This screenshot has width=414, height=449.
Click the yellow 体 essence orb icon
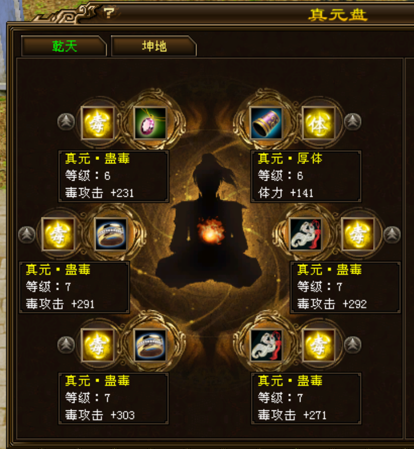[x=319, y=123]
